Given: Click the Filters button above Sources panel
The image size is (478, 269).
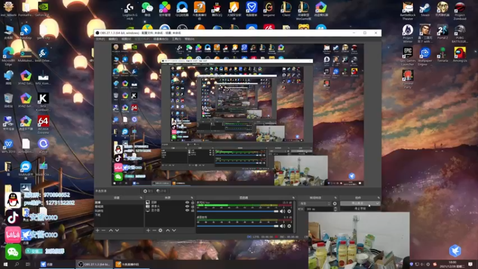Looking at the screenshot, I should [x=161, y=191].
